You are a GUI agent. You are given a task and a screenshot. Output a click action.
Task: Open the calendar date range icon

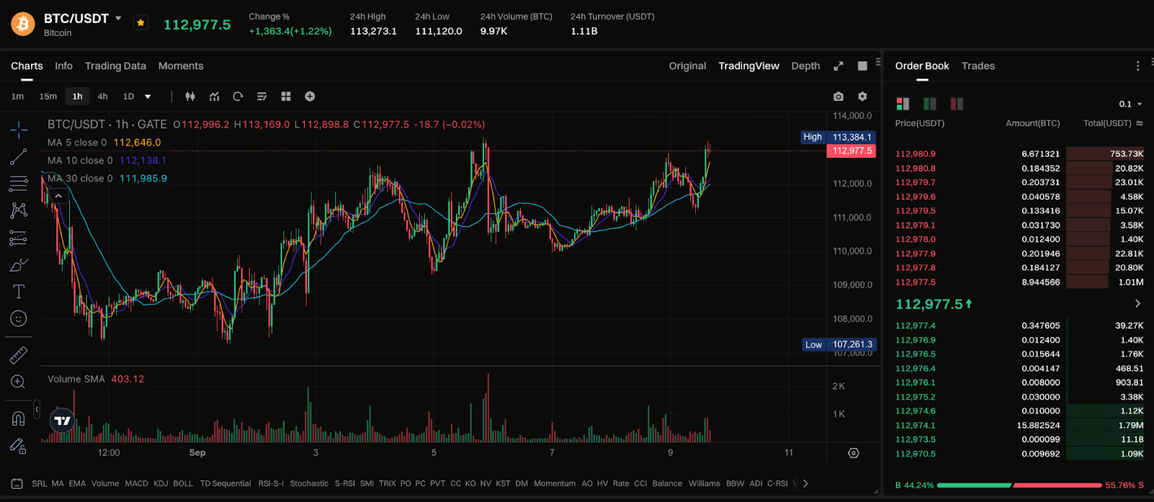pos(17,483)
